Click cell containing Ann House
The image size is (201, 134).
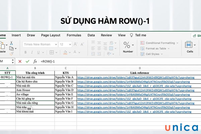tap(35, 90)
